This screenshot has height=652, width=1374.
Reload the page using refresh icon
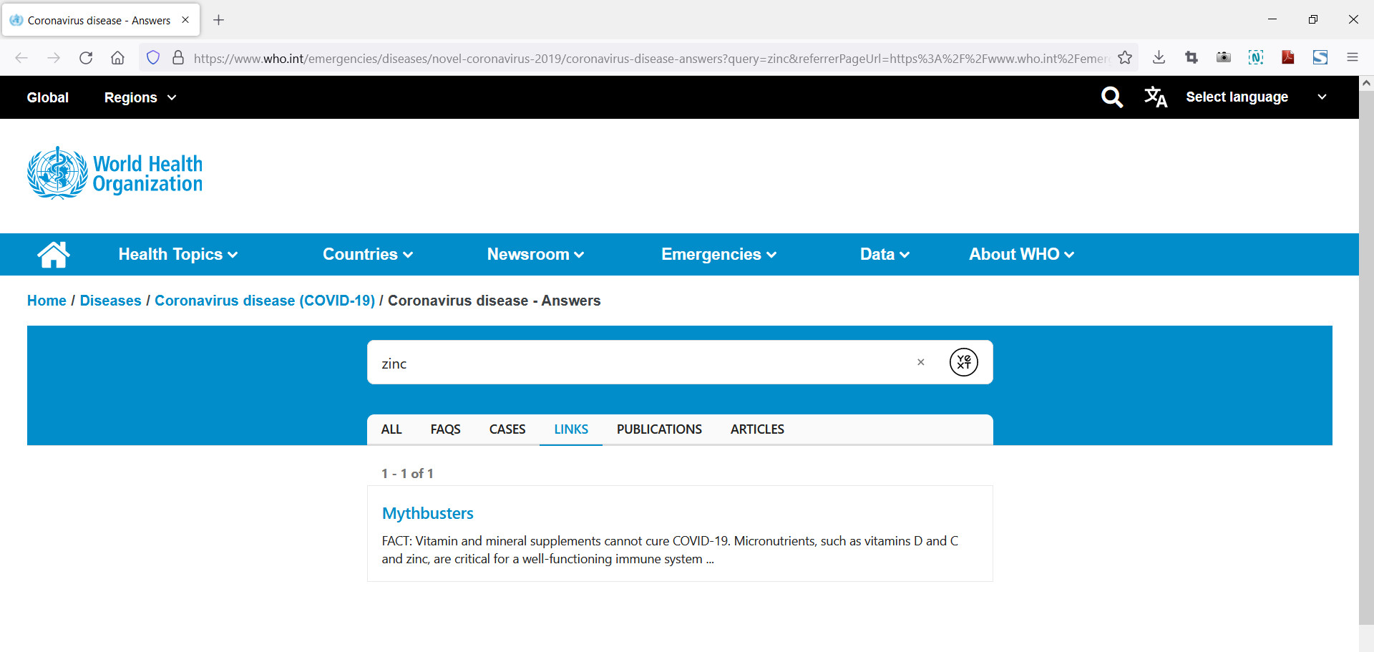(x=86, y=58)
